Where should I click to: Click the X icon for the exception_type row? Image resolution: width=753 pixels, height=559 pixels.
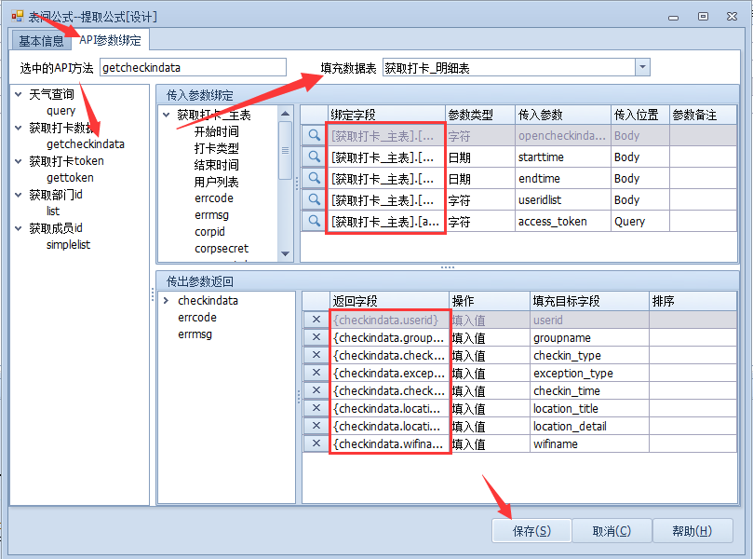[316, 374]
